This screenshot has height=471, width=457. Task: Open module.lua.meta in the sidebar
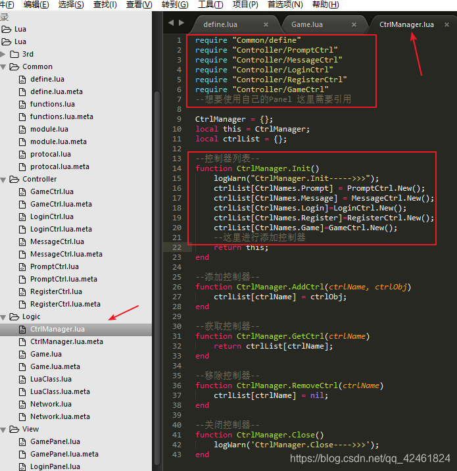pyautogui.click(x=59, y=142)
